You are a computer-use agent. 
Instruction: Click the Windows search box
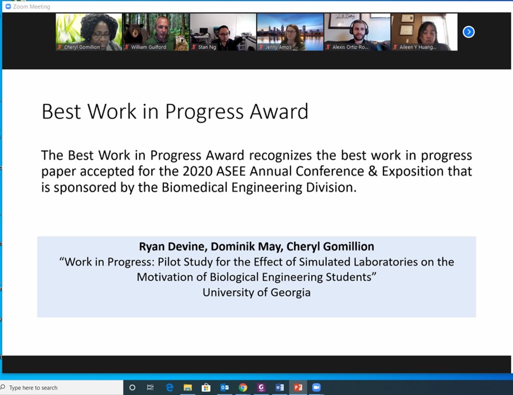pyautogui.click(x=63, y=388)
